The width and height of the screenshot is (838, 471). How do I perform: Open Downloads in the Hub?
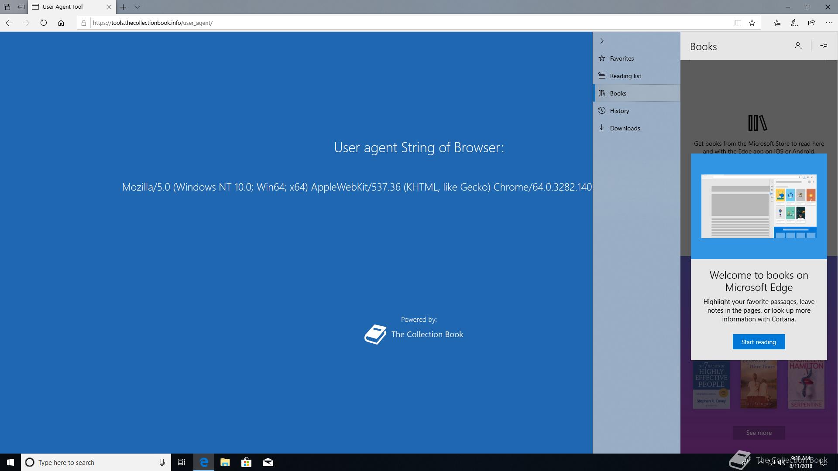[x=636, y=128]
